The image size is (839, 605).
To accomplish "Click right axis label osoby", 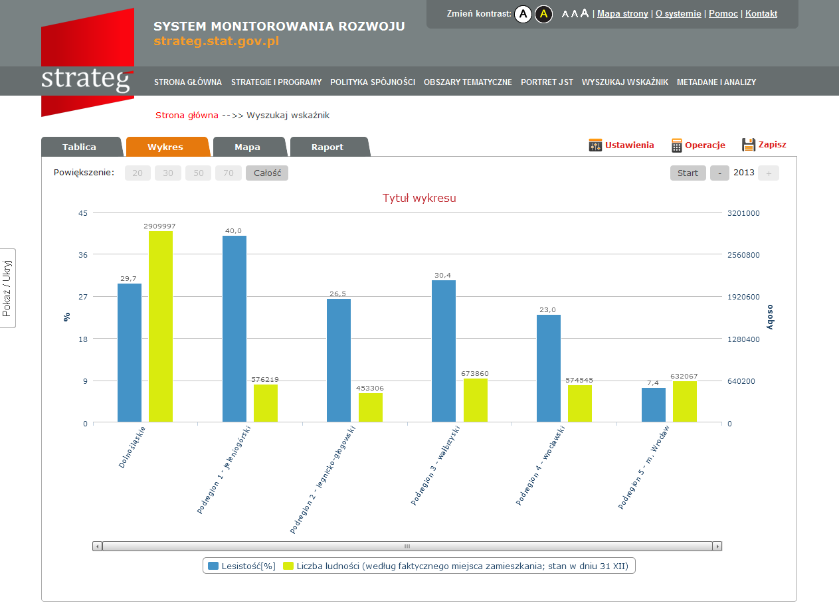I will point(770,317).
